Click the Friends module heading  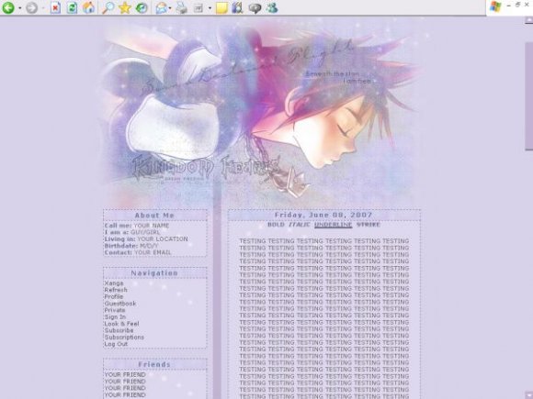[154, 364]
